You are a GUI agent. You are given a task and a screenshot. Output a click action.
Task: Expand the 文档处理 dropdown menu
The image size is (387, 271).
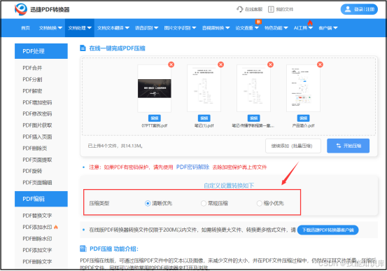(80, 28)
